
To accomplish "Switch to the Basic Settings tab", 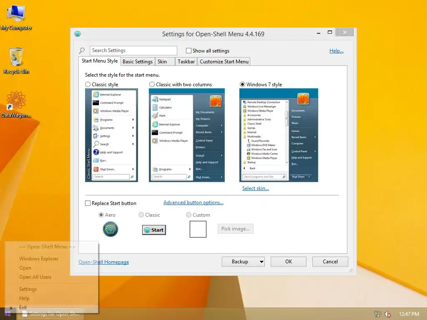I will 138,62.
